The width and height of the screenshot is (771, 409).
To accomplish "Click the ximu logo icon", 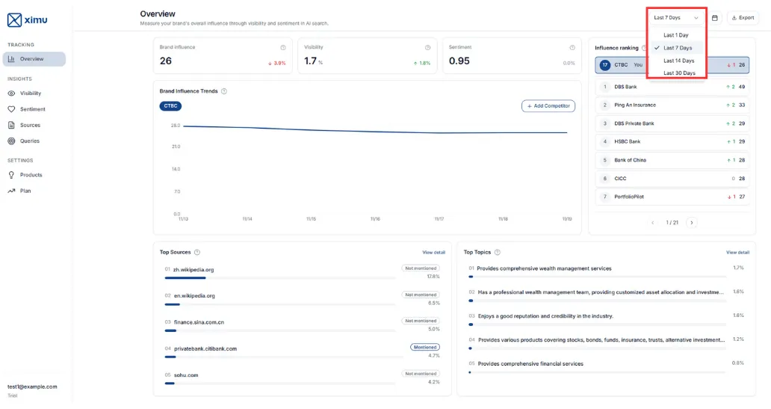I will coord(14,19).
